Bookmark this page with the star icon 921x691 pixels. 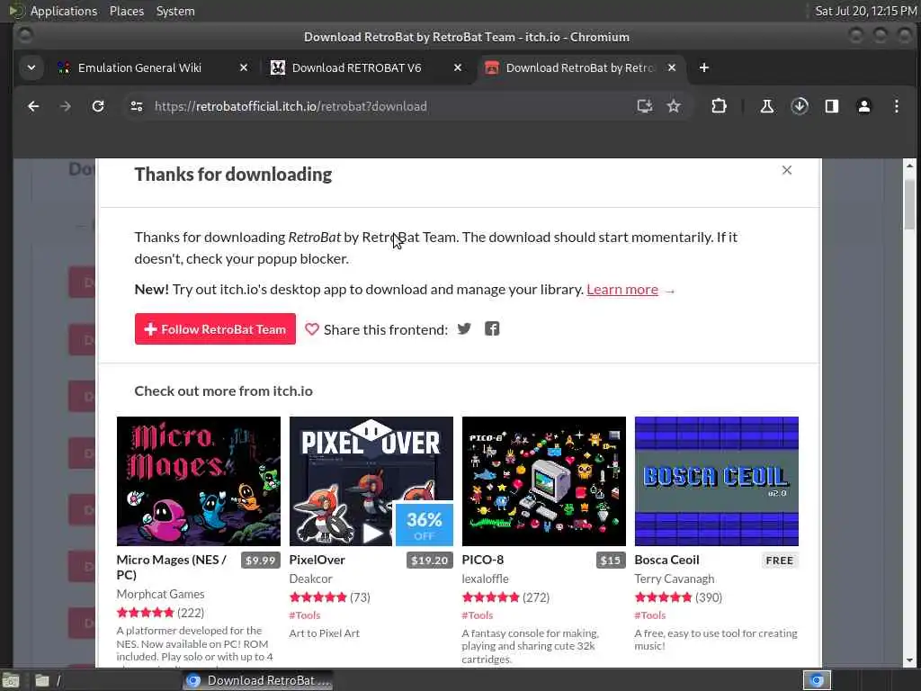pyautogui.click(x=674, y=106)
